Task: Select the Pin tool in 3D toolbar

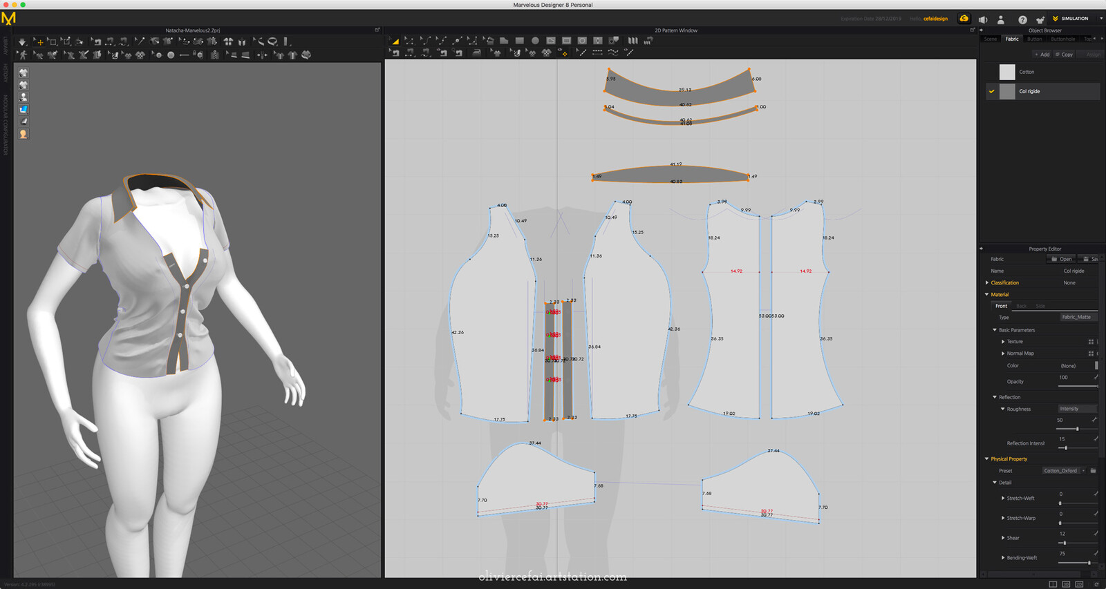Action: [x=140, y=41]
